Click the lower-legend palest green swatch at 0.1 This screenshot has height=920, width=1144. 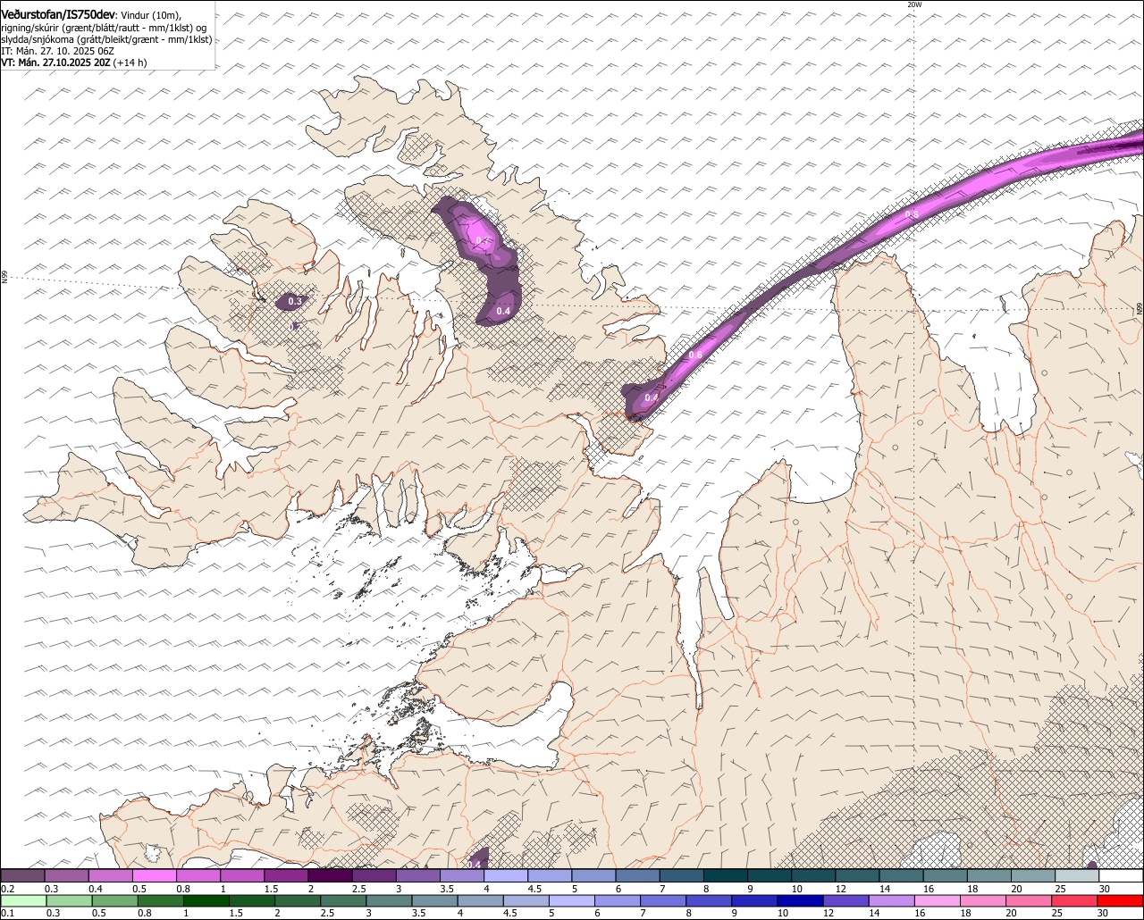tap(23, 900)
